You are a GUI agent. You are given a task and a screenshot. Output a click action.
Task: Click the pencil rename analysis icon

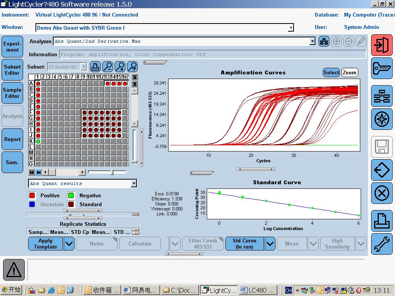click(361, 41)
